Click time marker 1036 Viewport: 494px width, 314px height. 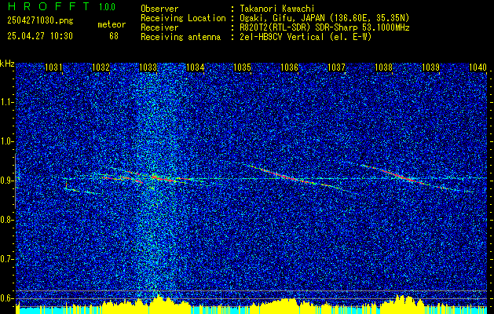pyautogui.click(x=289, y=67)
